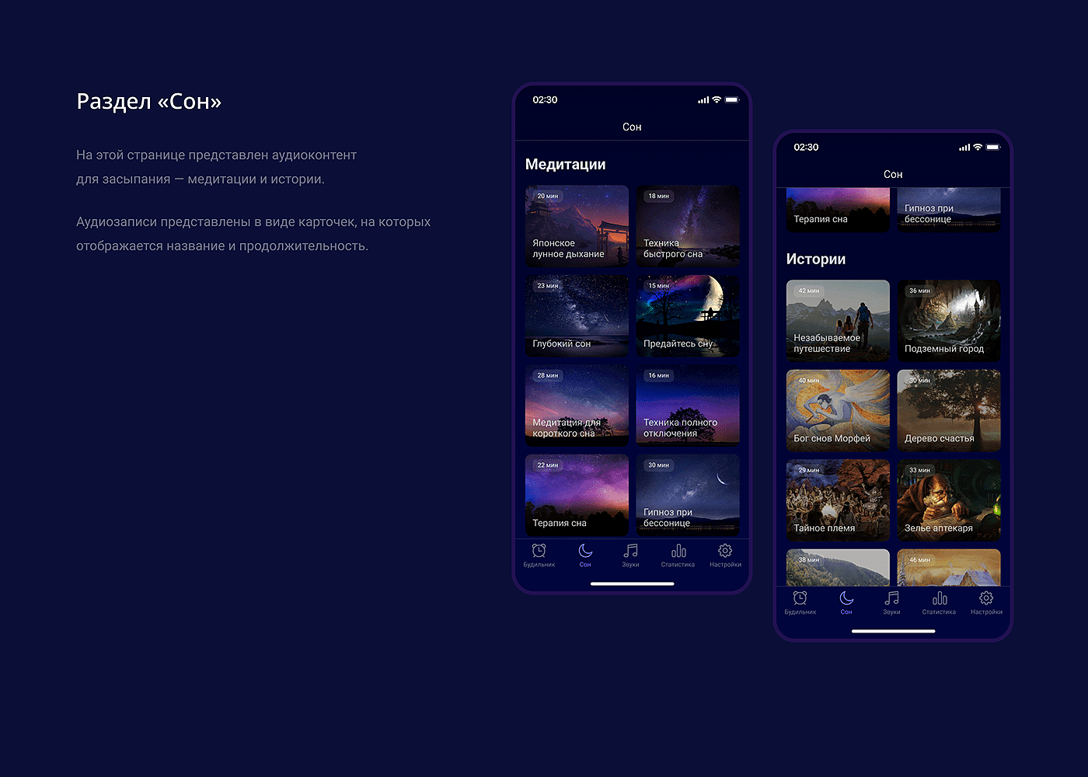The image size is (1088, 777).
Task: Tap Wi-Fi icon on Медитации screen
Action: [x=717, y=99]
